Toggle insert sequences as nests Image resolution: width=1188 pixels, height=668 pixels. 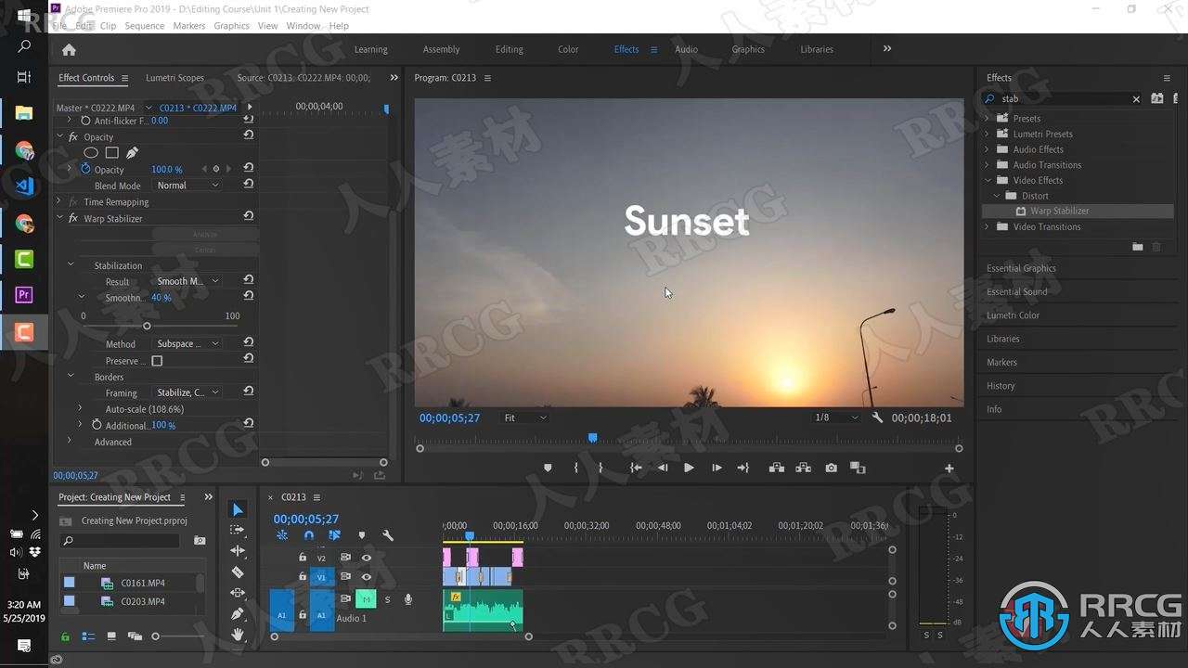pos(282,535)
